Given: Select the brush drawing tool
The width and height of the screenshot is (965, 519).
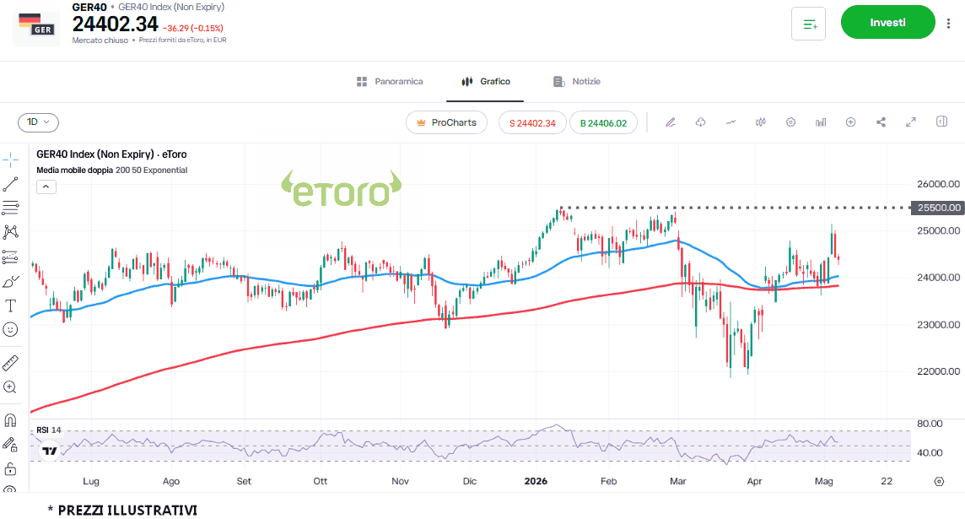Looking at the screenshot, I should (10, 281).
